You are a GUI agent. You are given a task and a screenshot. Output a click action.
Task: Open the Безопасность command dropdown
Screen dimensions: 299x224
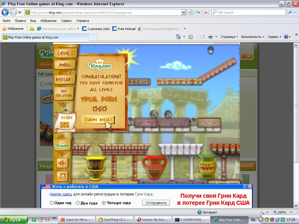(253, 37)
